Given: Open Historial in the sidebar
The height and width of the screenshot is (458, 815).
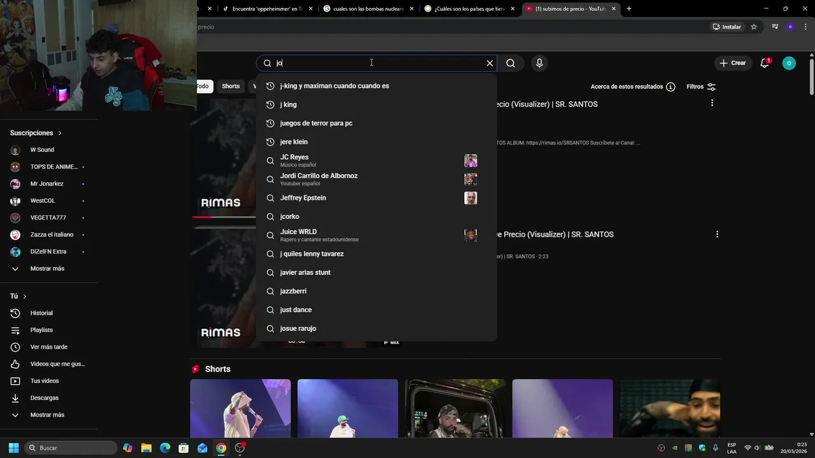Looking at the screenshot, I should 48,313.
